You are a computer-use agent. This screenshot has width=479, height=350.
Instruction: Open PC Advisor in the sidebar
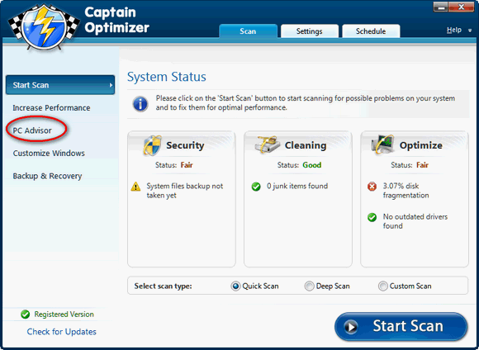pos(32,130)
